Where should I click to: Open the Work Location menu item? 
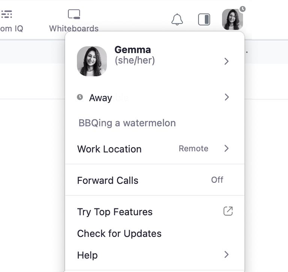154,149
